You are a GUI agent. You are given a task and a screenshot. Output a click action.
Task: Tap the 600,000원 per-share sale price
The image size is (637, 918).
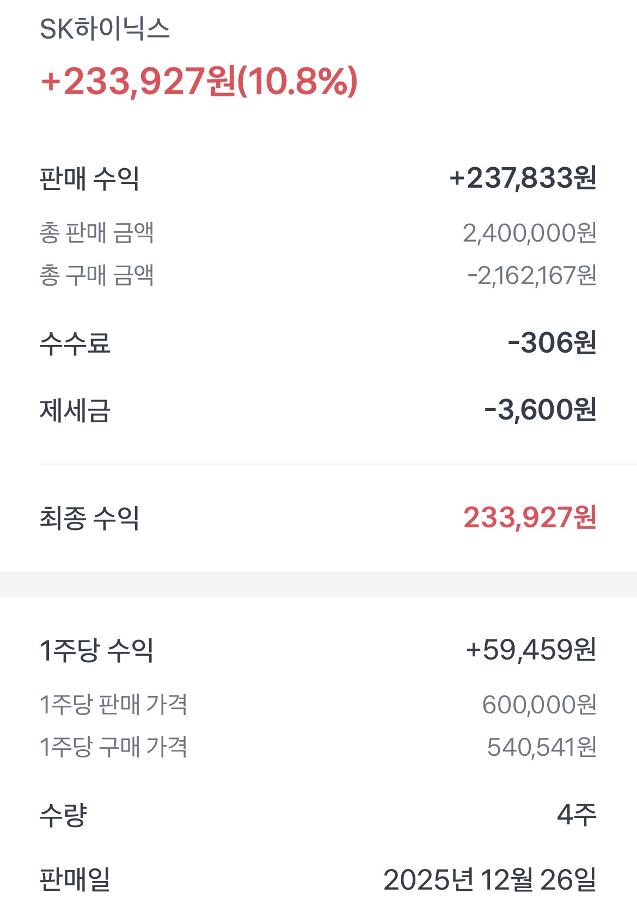click(540, 705)
